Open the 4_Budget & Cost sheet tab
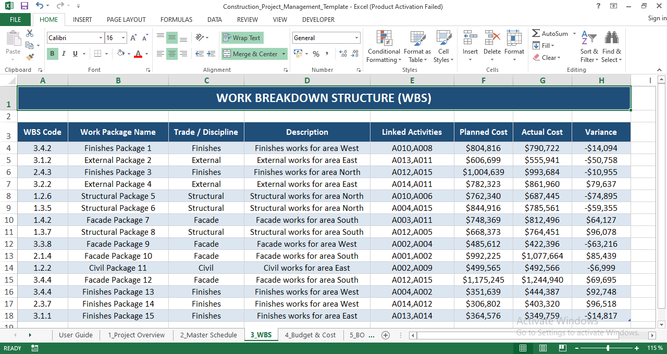This screenshot has height=354, width=667. [310, 335]
